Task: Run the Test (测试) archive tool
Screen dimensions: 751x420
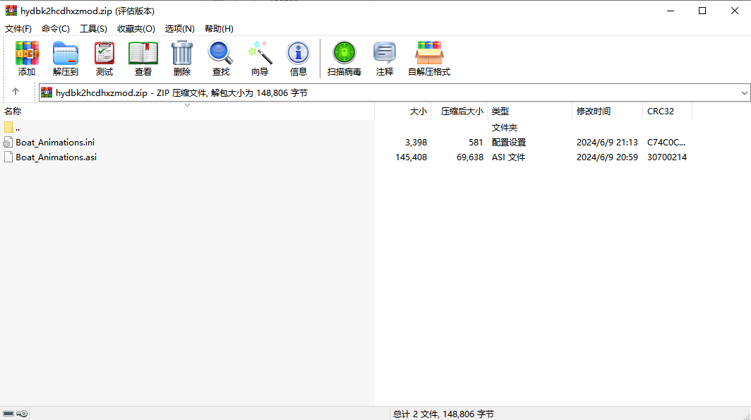Action: point(104,53)
